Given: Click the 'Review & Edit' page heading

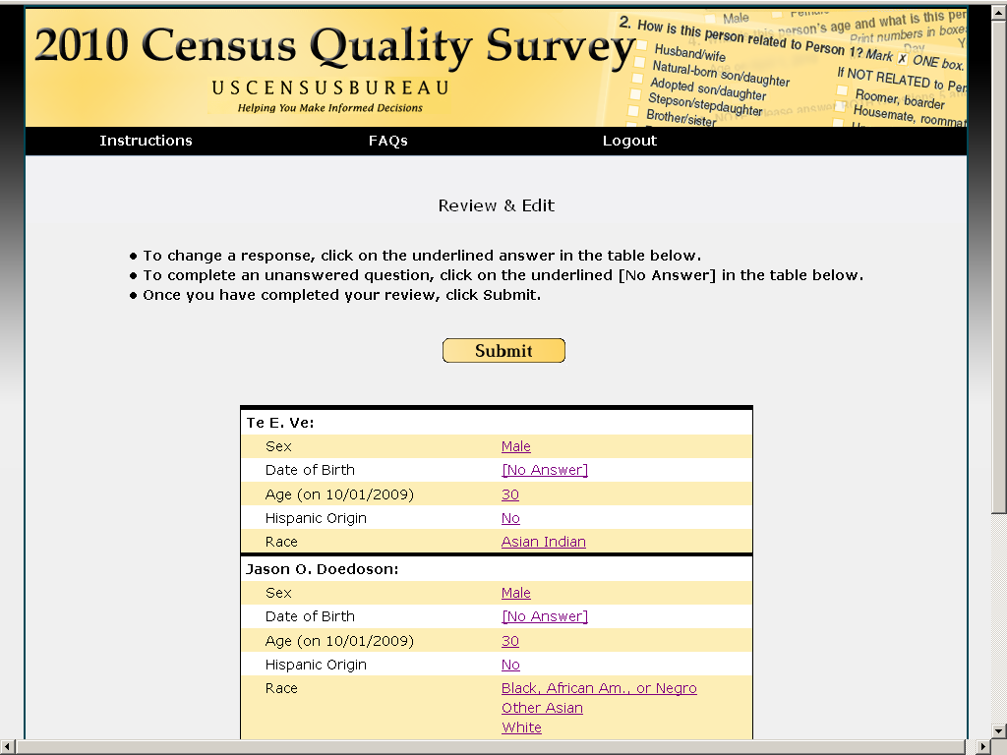Looking at the screenshot, I should point(496,205).
